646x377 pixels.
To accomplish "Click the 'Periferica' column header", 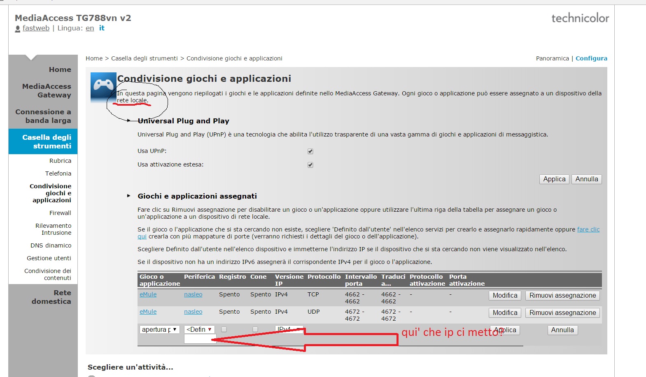I will (199, 277).
